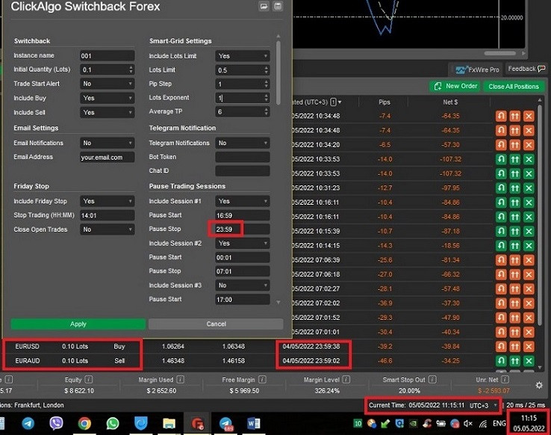Click the Bot Token field

pyautogui.click(x=243, y=157)
